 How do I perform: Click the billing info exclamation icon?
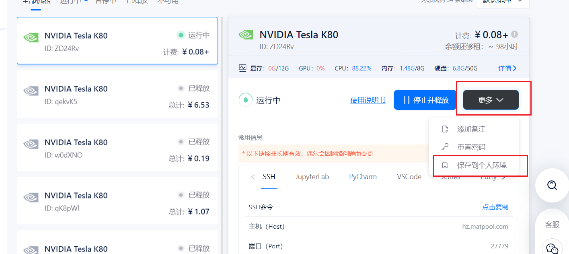point(514,34)
